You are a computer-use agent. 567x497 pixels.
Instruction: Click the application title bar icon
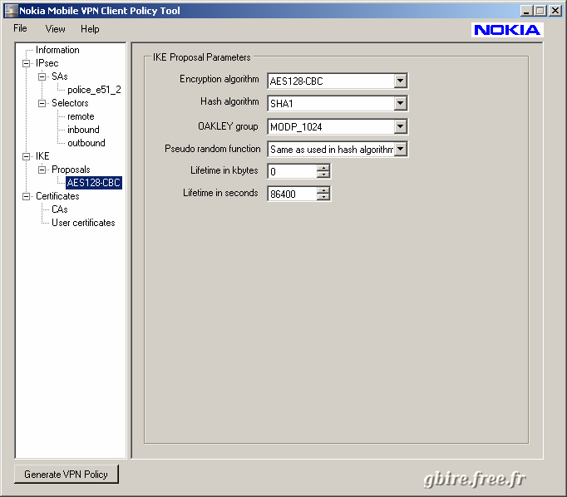point(11,11)
